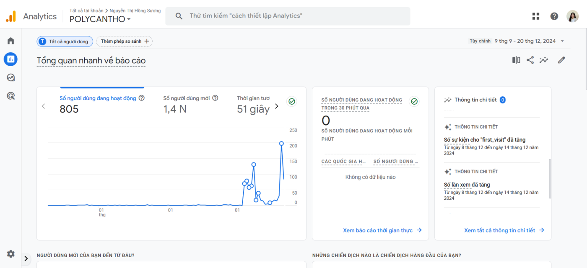The height and width of the screenshot is (268, 587).
Task: Click the Thông tin chi tiết count badge
Action: coord(502,100)
